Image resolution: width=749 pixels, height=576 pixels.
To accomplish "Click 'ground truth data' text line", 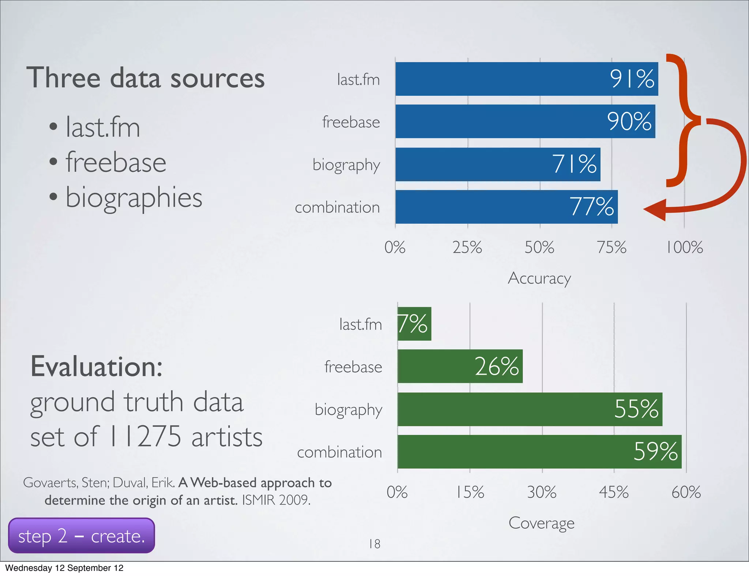I will pyautogui.click(x=137, y=403).
